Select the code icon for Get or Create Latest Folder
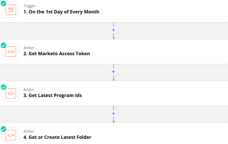 point(11,135)
